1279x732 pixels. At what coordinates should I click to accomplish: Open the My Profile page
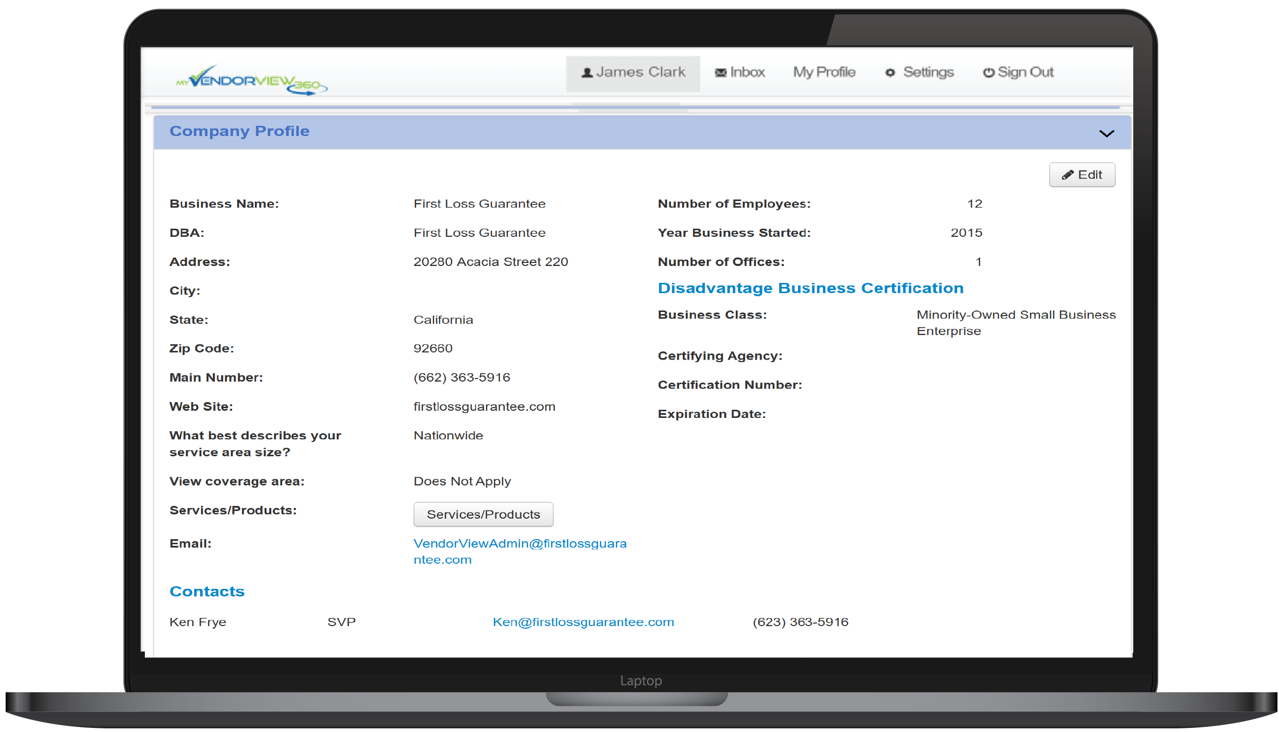click(824, 72)
